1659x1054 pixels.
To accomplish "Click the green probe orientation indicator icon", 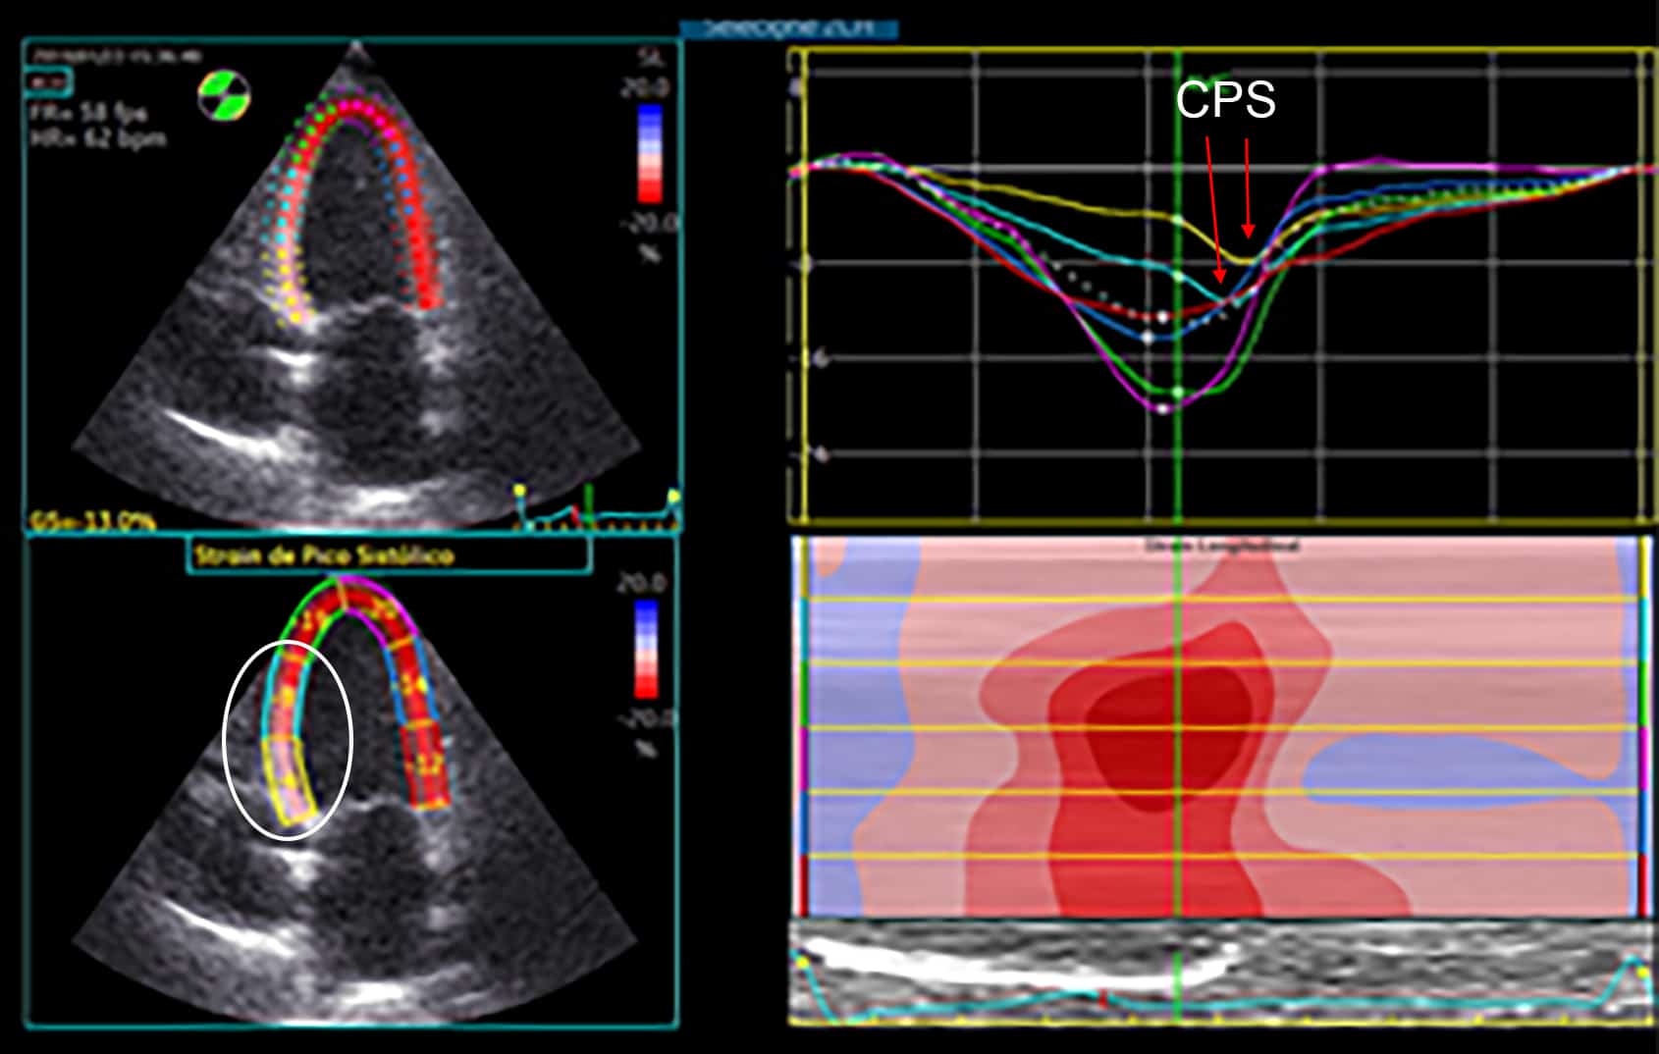I will tap(224, 96).
